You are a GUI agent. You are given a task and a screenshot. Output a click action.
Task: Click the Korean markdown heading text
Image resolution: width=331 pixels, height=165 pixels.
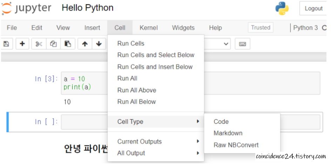pos(86,149)
